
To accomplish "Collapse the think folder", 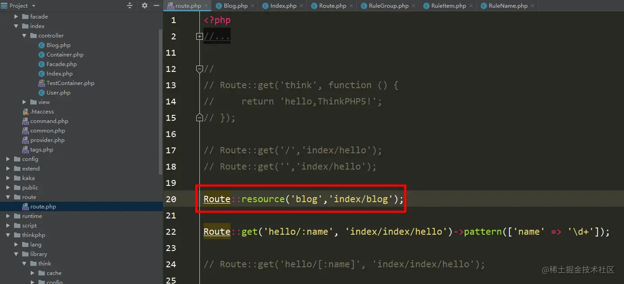I will pos(24,263).
